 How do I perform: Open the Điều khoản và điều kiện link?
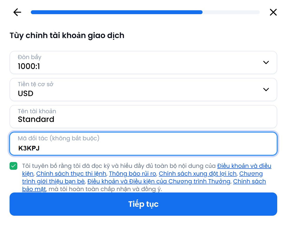244,166
